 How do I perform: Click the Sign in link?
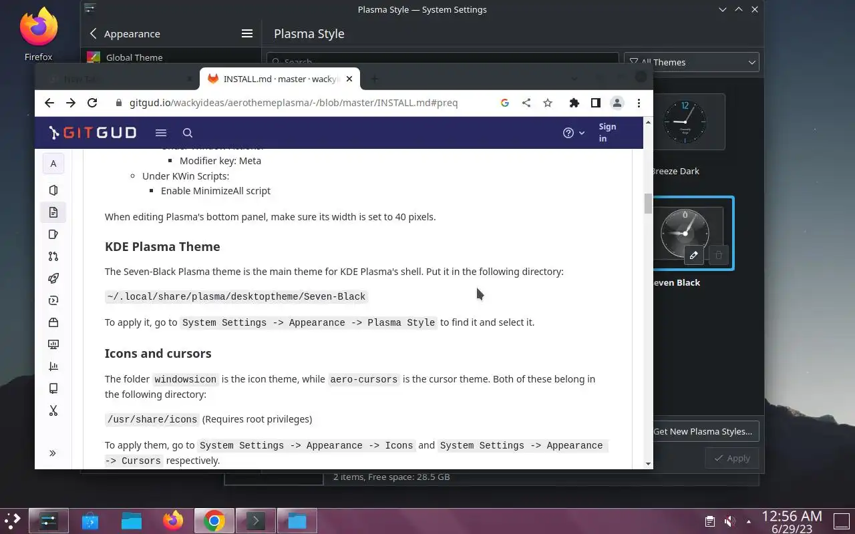click(x=607, y=132)
